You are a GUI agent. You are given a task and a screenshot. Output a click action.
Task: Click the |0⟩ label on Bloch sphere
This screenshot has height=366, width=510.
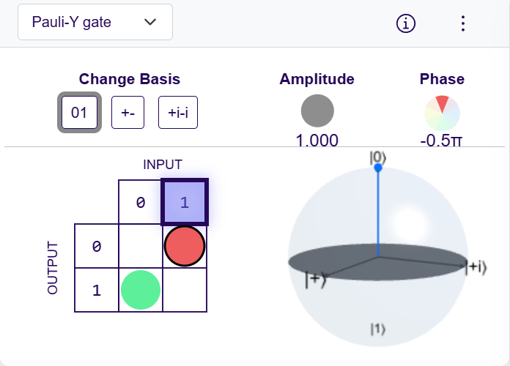click(378, 156)
